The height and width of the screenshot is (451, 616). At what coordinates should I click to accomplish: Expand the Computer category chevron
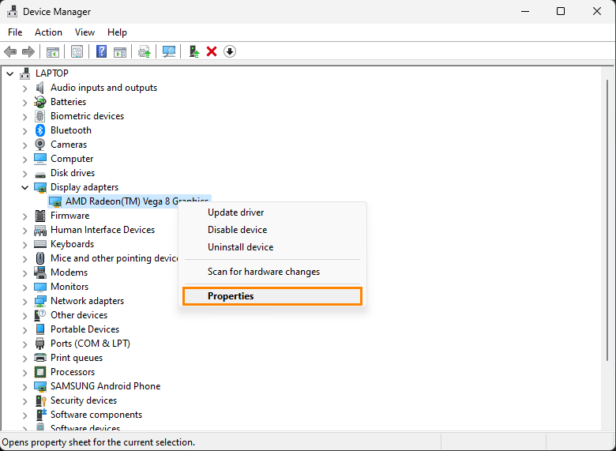pos(25,159)
